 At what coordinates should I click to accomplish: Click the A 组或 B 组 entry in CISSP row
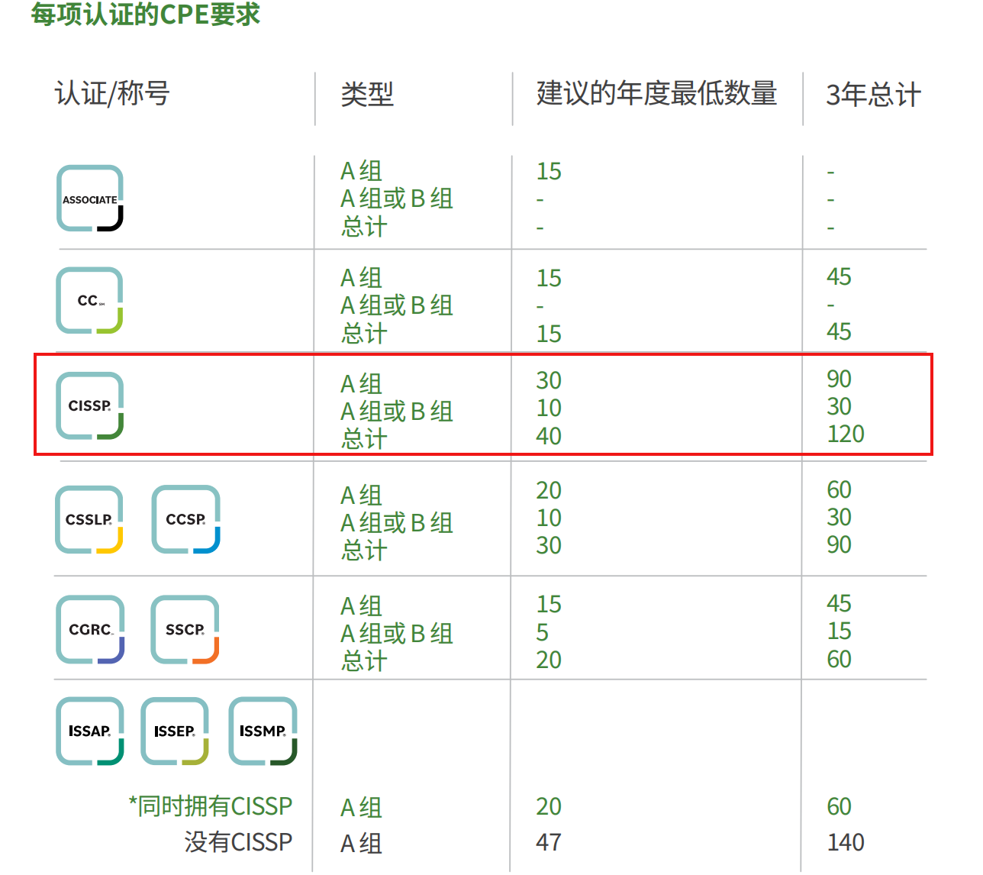[x=396, y=411]
